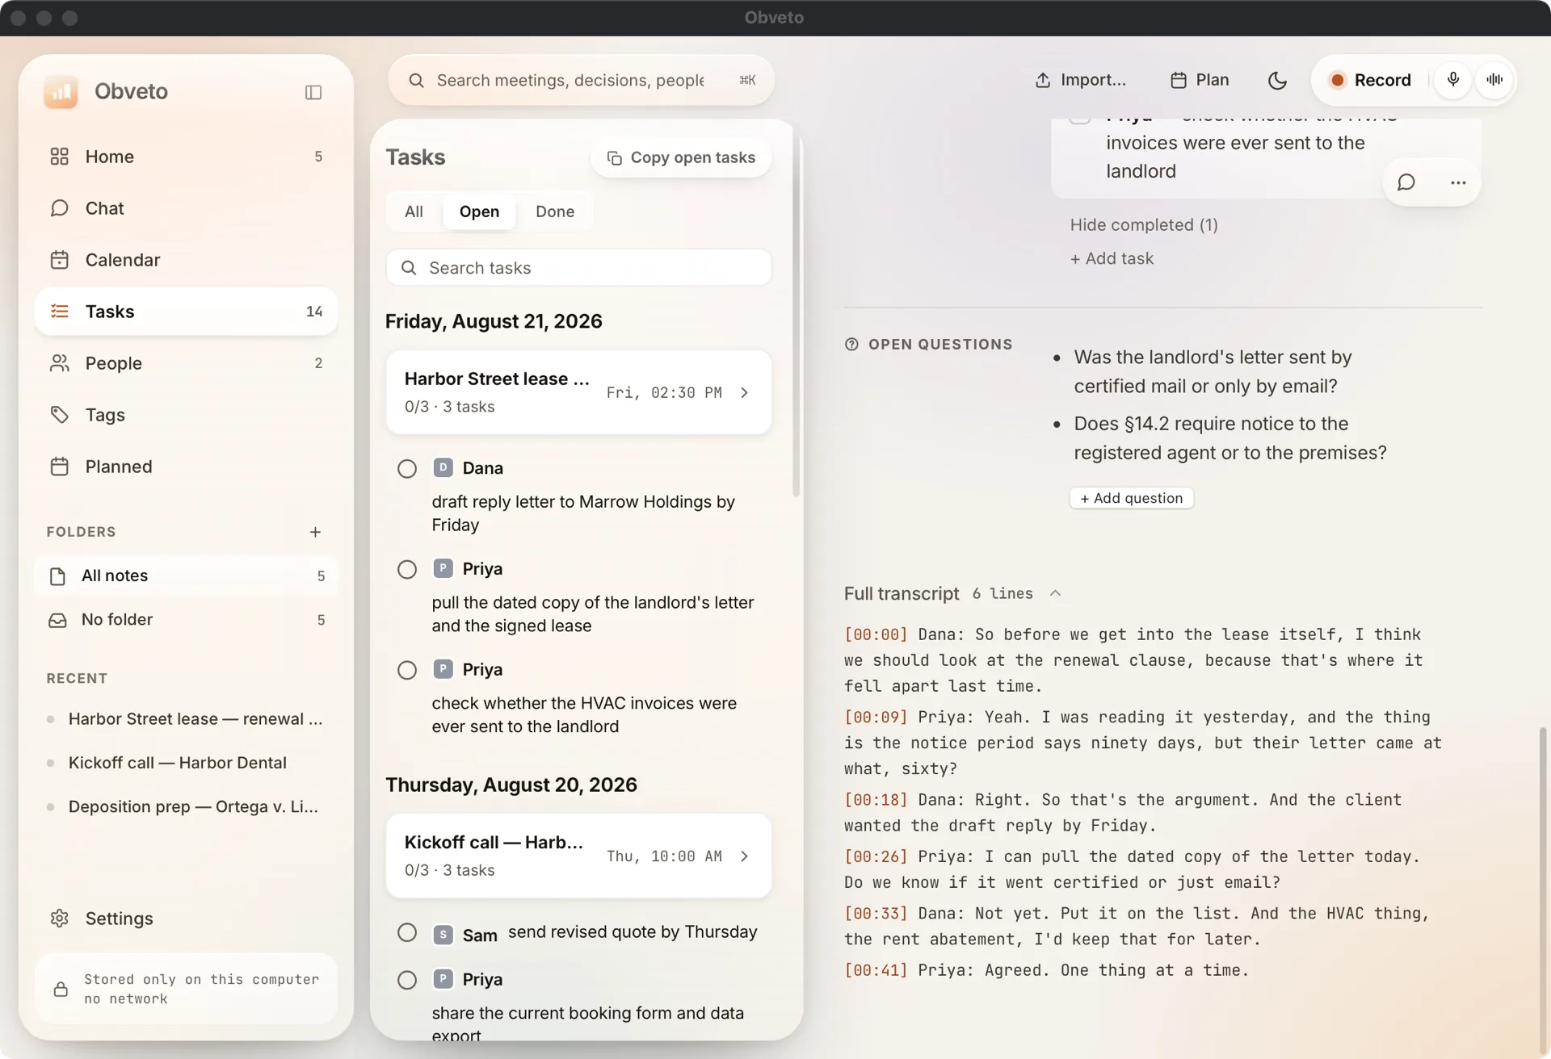
Task: Open the Kickoff call meeting card chevron
Action: (744, 856)
